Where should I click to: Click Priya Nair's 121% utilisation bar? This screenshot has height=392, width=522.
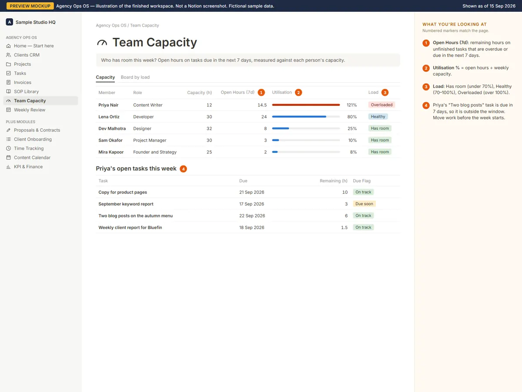(306, 105)
